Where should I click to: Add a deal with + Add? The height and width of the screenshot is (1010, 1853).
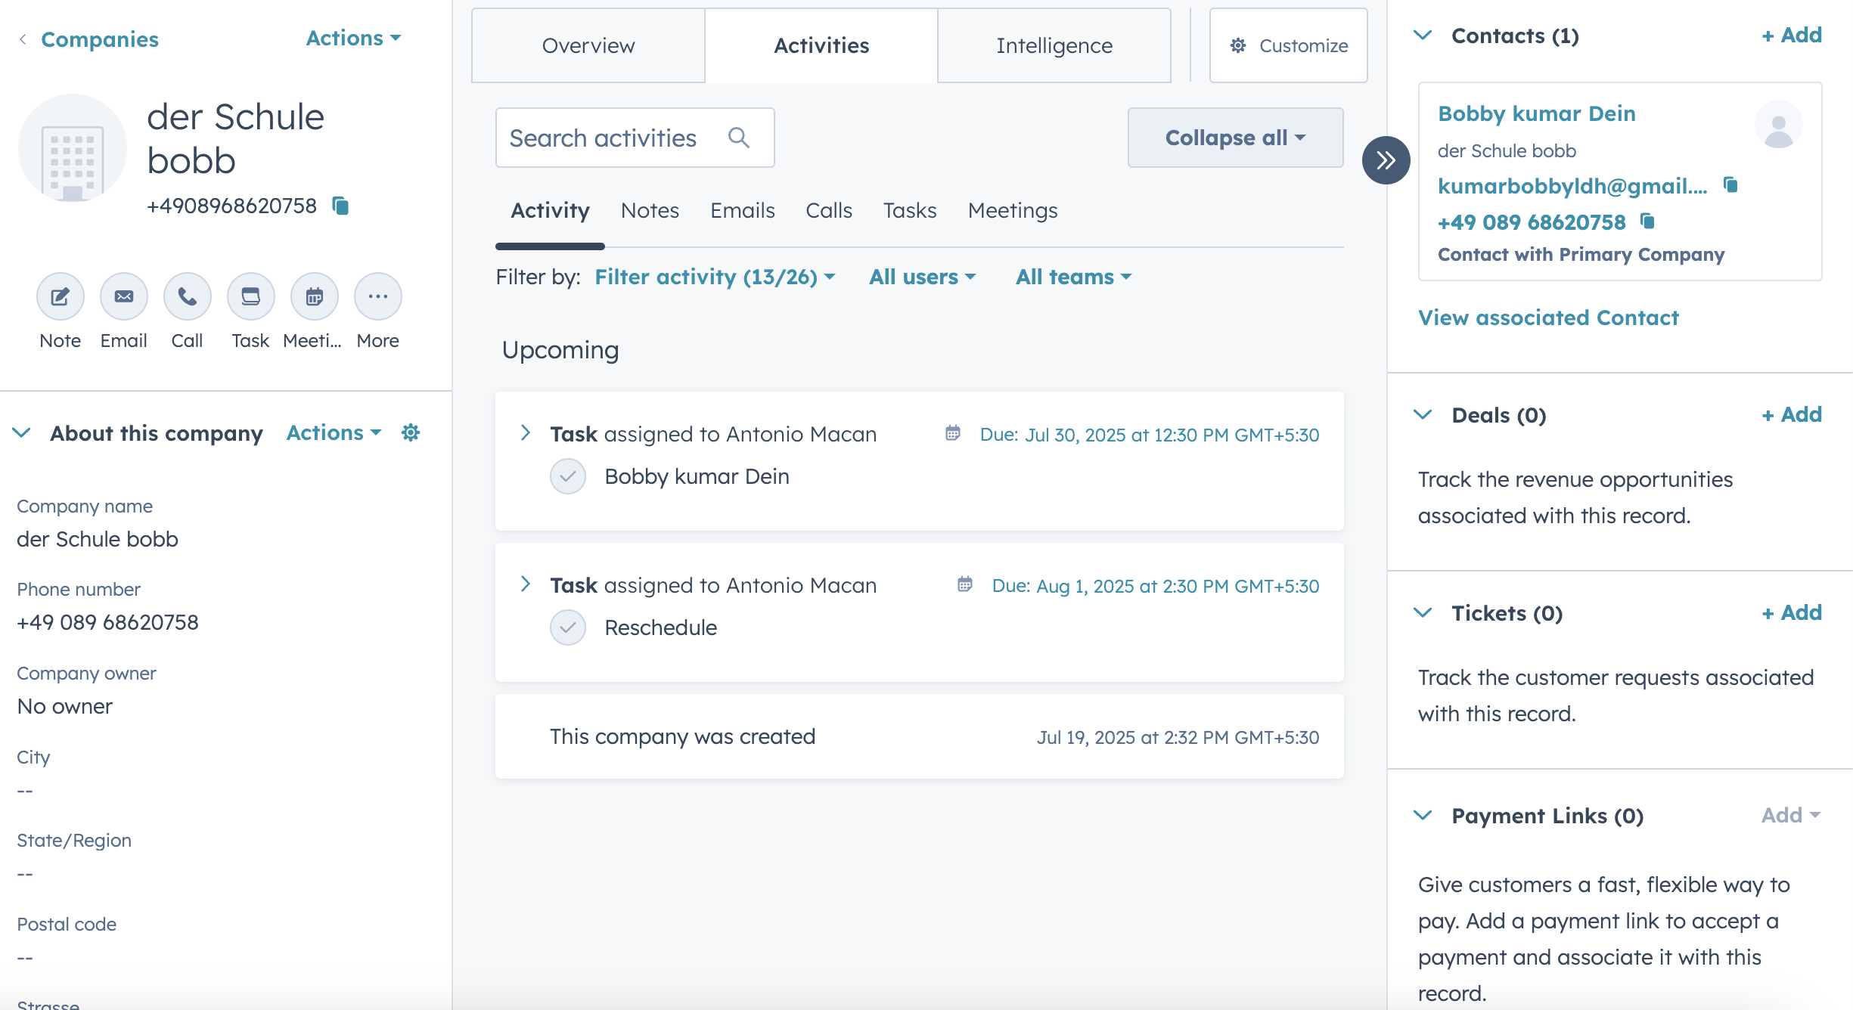click(1792, 414)
